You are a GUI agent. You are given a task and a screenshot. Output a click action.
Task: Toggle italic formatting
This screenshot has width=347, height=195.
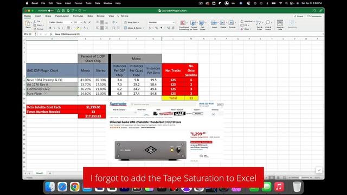click(55, 28)
